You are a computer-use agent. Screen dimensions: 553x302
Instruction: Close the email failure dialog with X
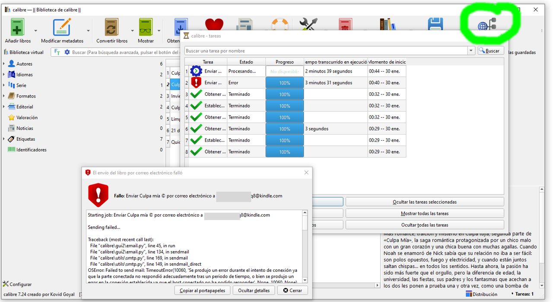[306, 173]
